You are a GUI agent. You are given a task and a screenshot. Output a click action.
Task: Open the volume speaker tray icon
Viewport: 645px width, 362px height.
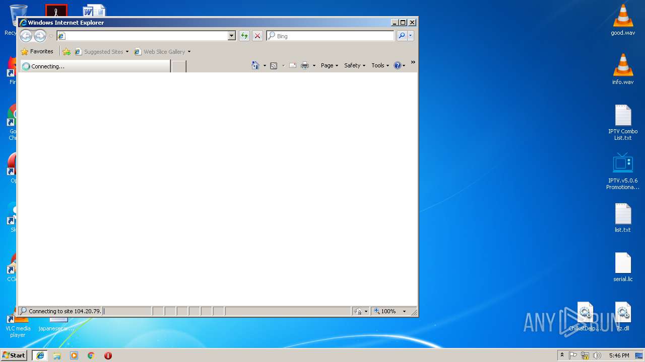coord(597,355)
